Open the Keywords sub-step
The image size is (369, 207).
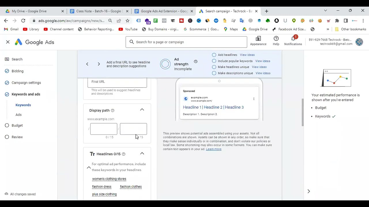click(x=23, y=105)
